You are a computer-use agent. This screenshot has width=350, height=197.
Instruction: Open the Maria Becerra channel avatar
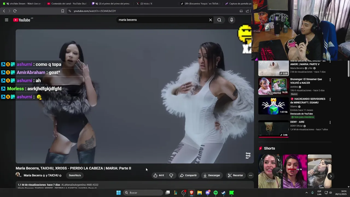pos(18,175)
